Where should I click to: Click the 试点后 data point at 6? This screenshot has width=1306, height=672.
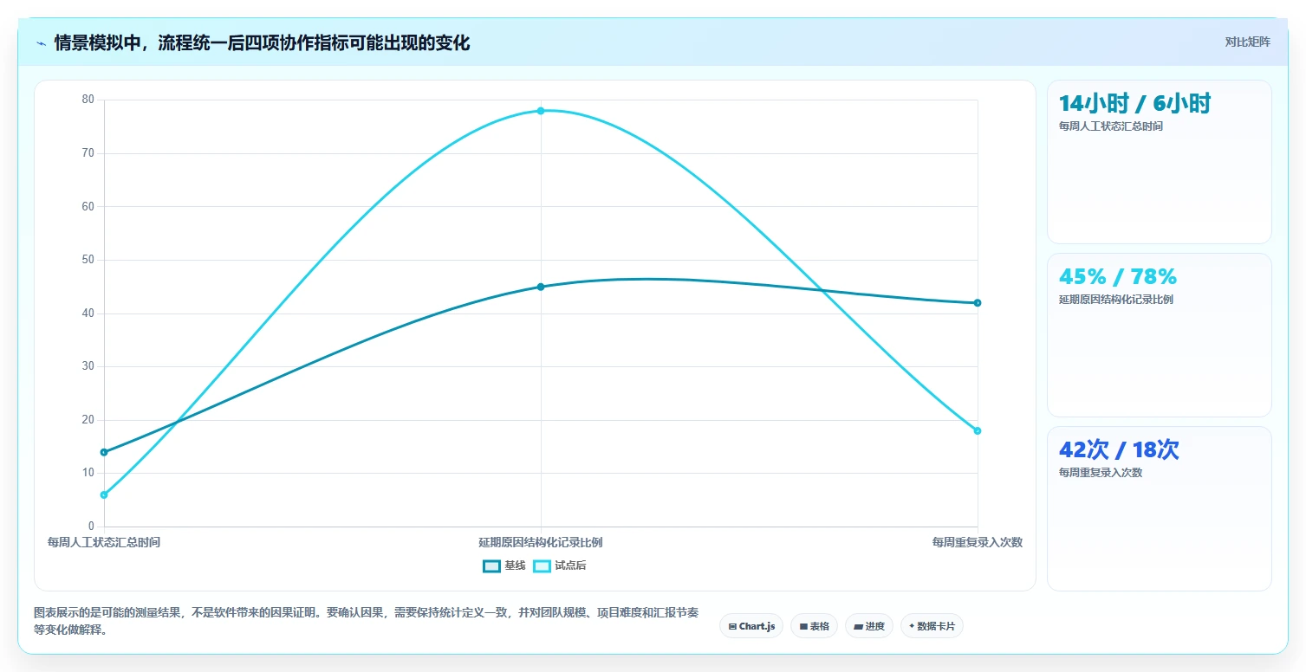click(104, 494)
